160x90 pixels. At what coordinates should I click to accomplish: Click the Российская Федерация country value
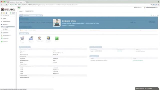pyautogui.click(x=58, y=53)
